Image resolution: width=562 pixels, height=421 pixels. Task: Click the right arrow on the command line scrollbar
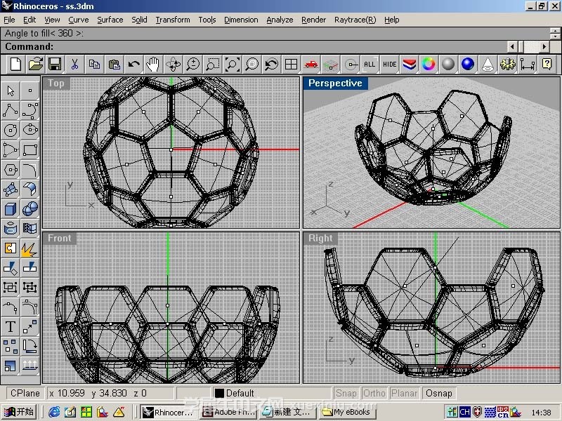point(544,46)
